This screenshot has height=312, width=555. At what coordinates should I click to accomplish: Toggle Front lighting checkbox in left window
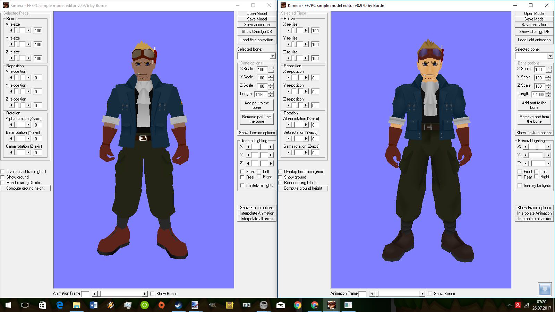tap(242, 172)
